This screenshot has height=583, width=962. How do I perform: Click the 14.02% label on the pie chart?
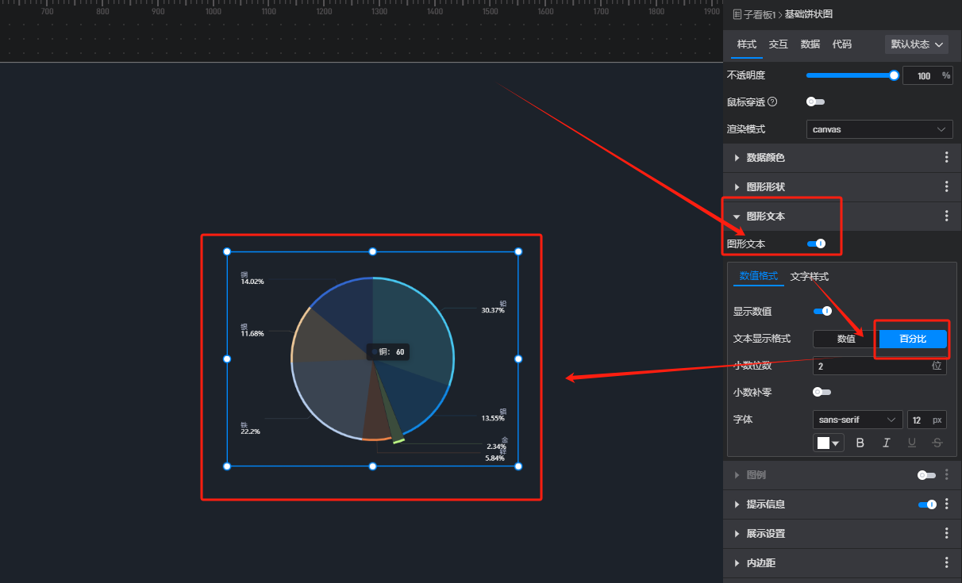(252, 282)
